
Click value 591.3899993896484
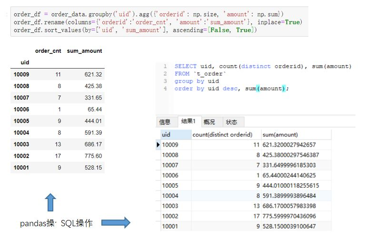[x=289, y=196]
